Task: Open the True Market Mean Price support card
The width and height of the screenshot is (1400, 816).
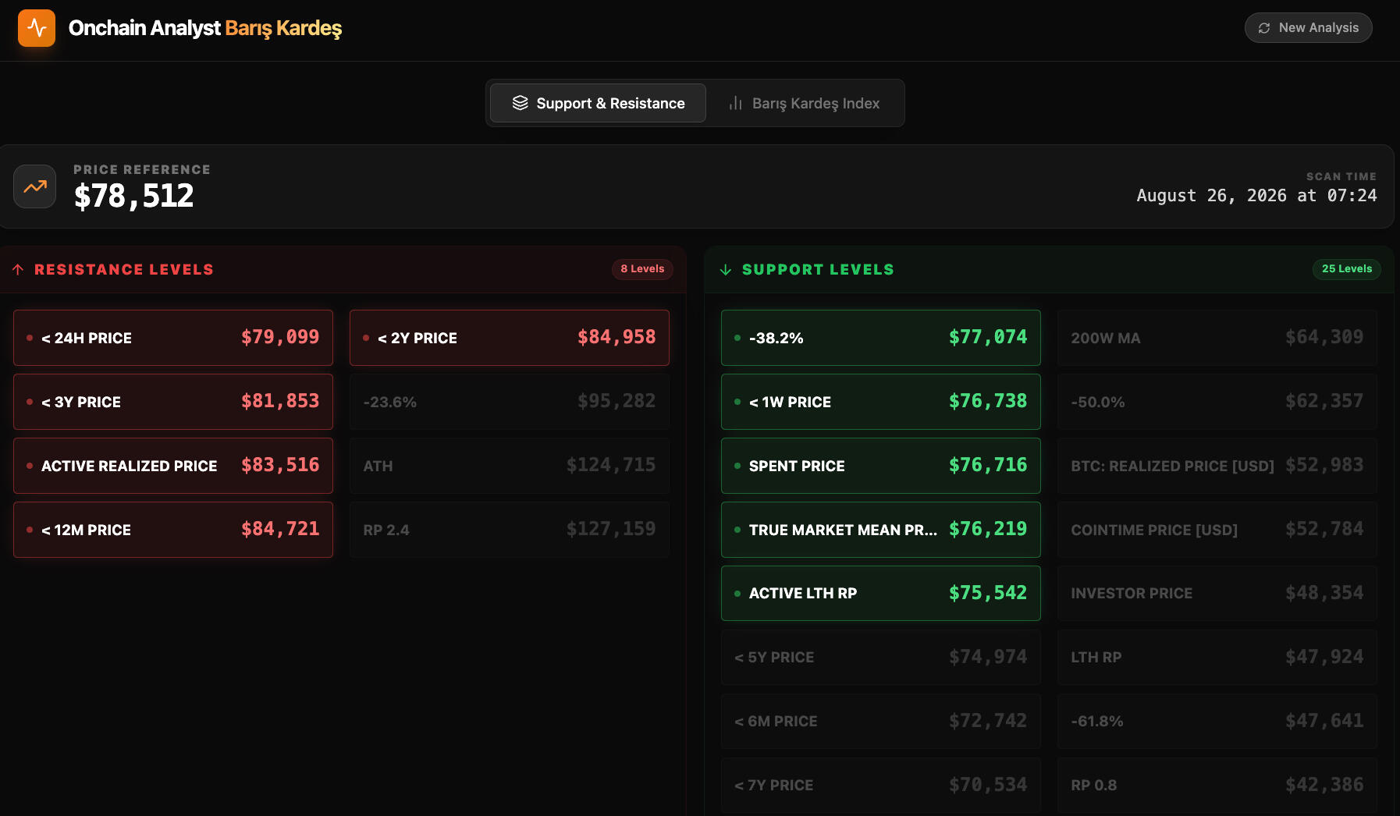Action: click(x=881, y=530)
